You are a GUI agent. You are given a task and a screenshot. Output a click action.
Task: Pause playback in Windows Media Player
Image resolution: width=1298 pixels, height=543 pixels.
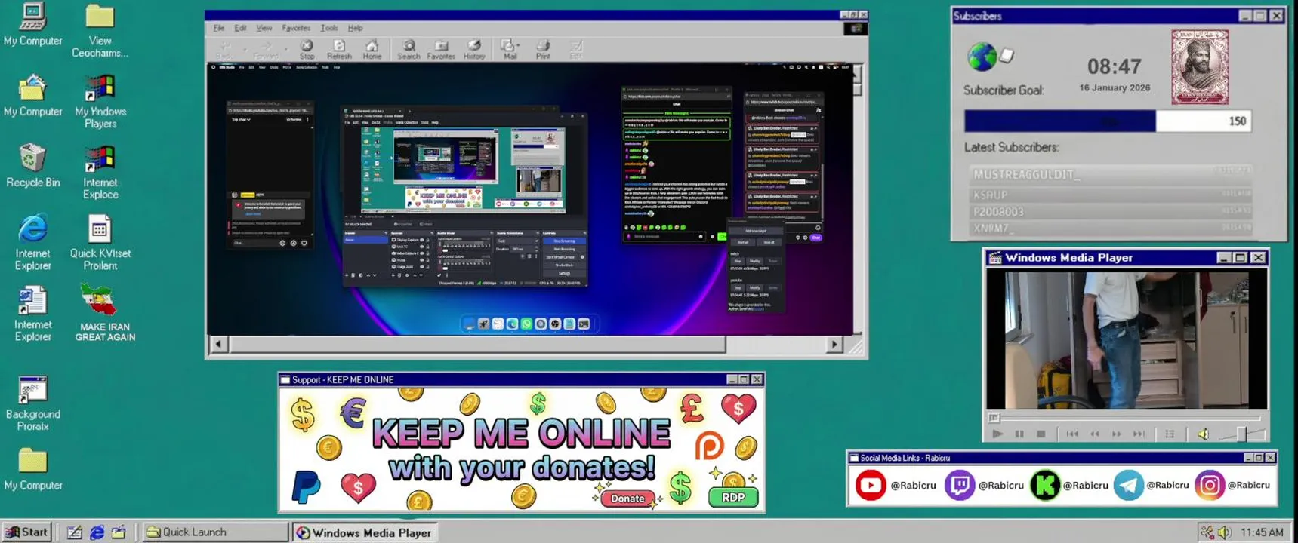click(x=1019, y=434)
